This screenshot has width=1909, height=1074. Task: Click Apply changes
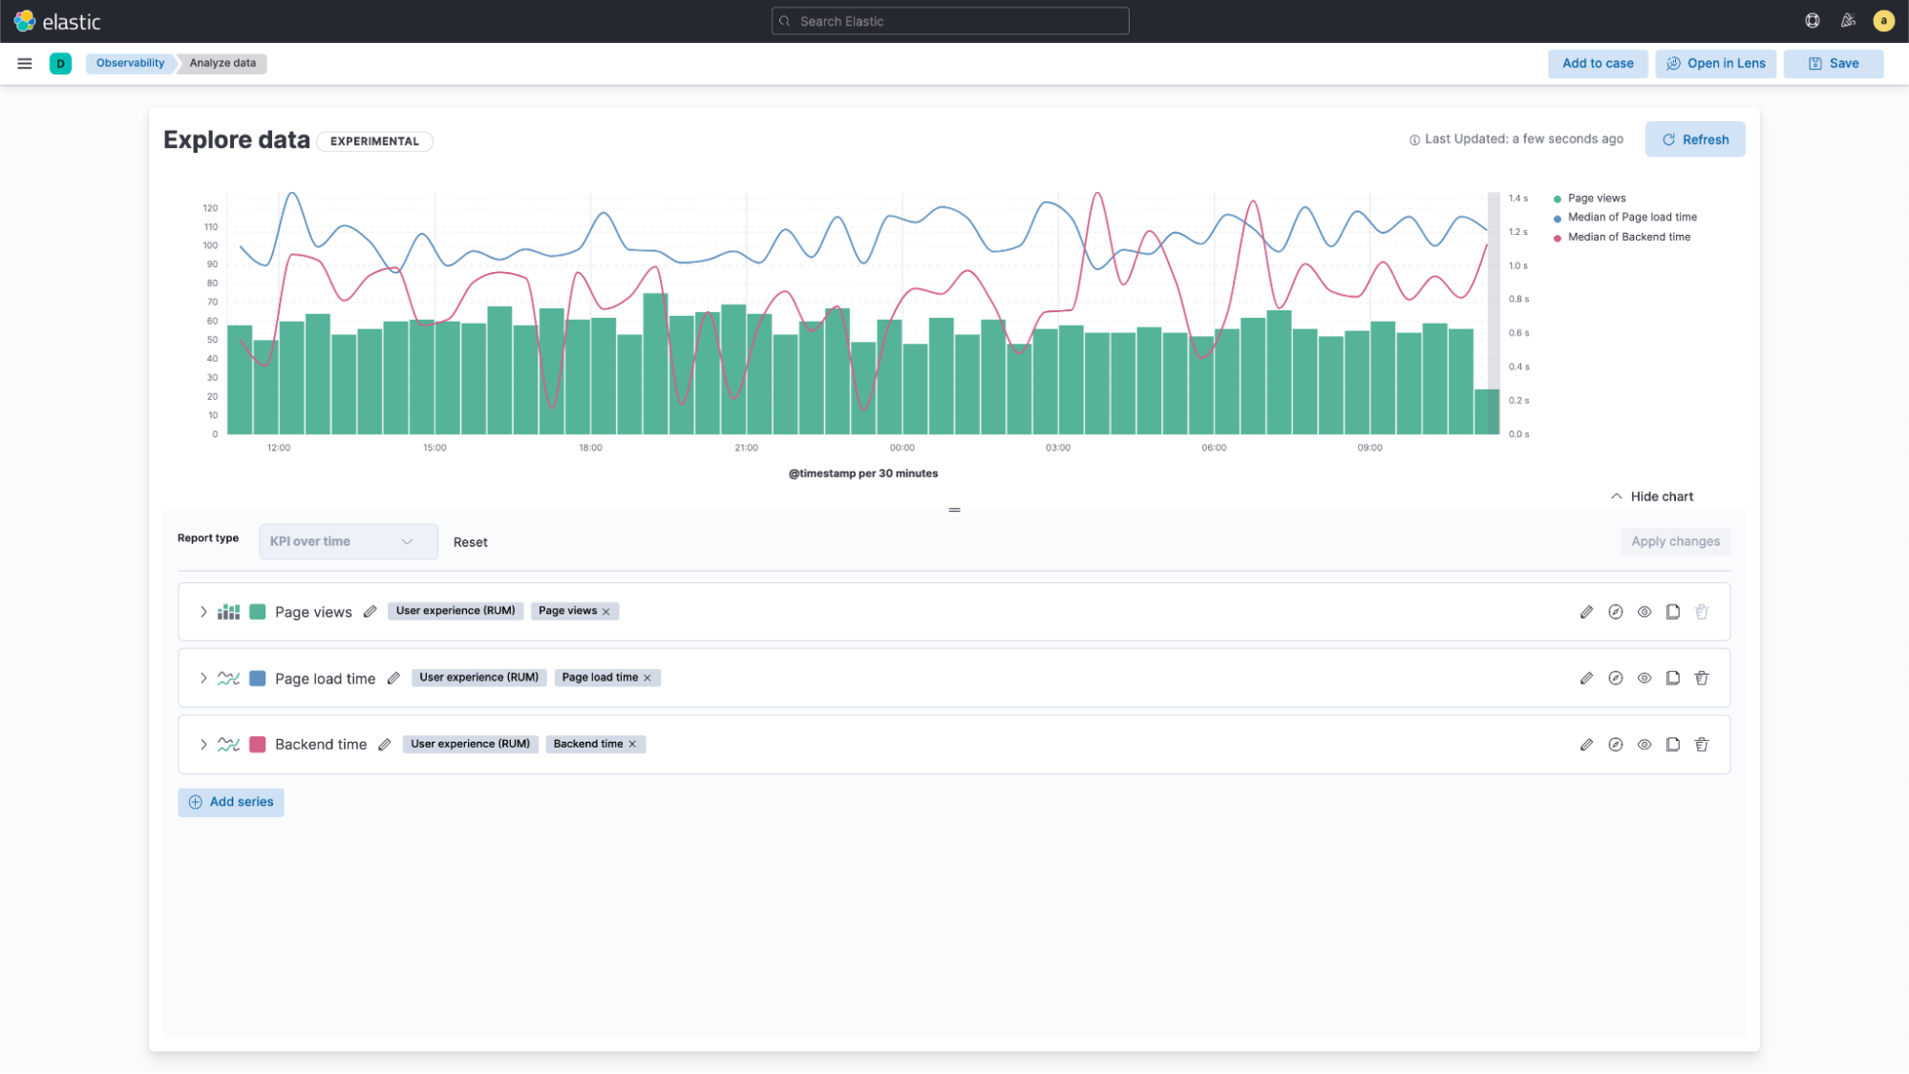click(1675, 541)
